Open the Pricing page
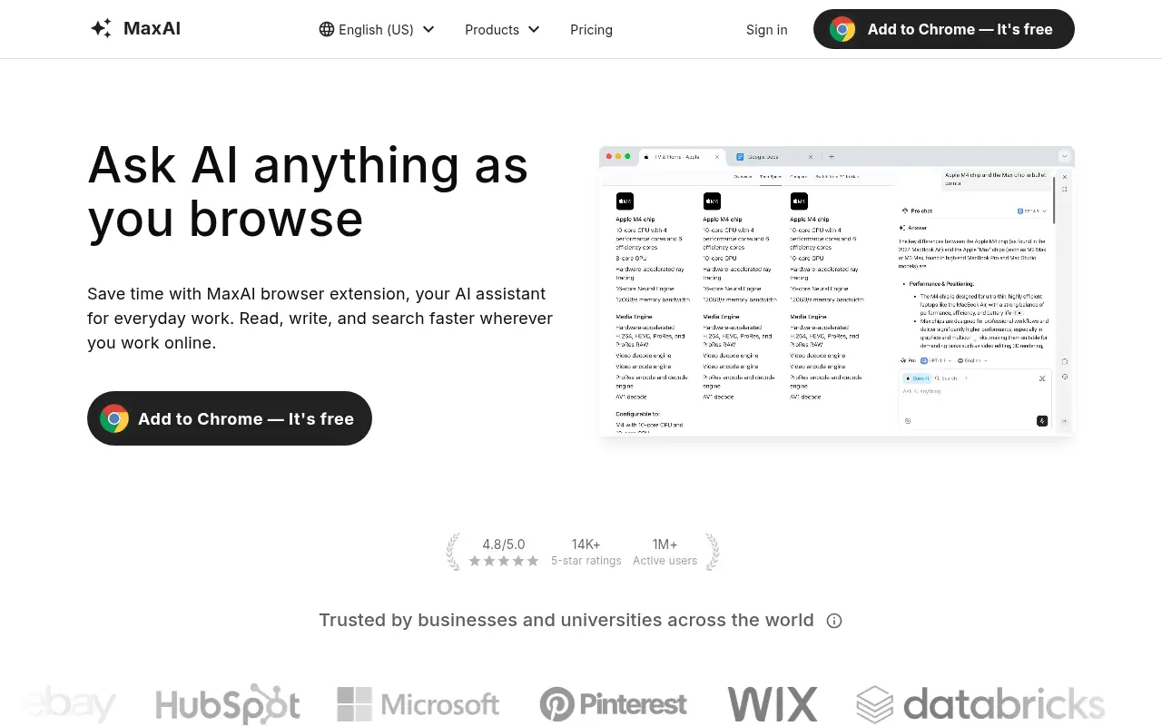 pyautogui.click(x=591, y=29)
